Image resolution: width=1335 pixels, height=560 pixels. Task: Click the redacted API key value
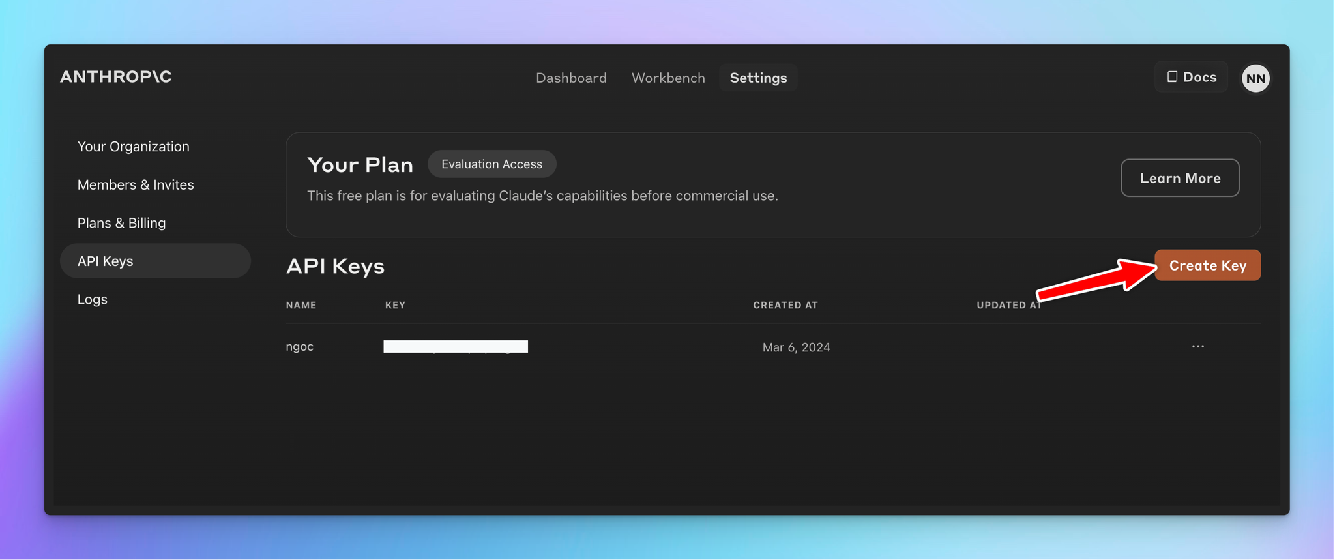(456, 346)
